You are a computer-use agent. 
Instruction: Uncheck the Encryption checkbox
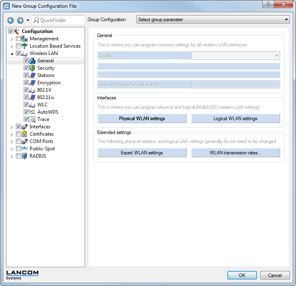pos(26,83)
